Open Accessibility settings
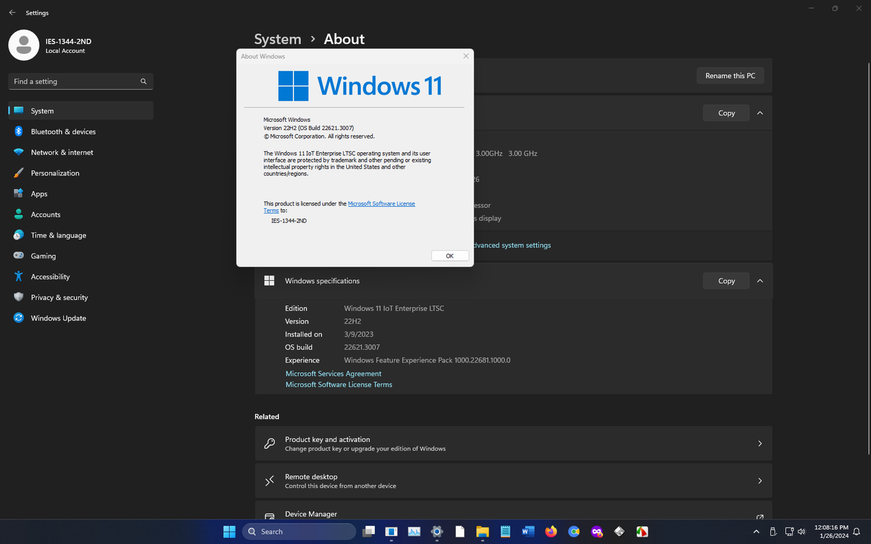The height and width of the screenshot is (544, 871). [x=81, y=277]
